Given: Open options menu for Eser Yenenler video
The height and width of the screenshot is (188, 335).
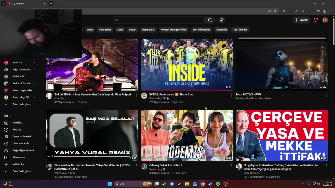Looking at the screenshot, I should point(136,95).
